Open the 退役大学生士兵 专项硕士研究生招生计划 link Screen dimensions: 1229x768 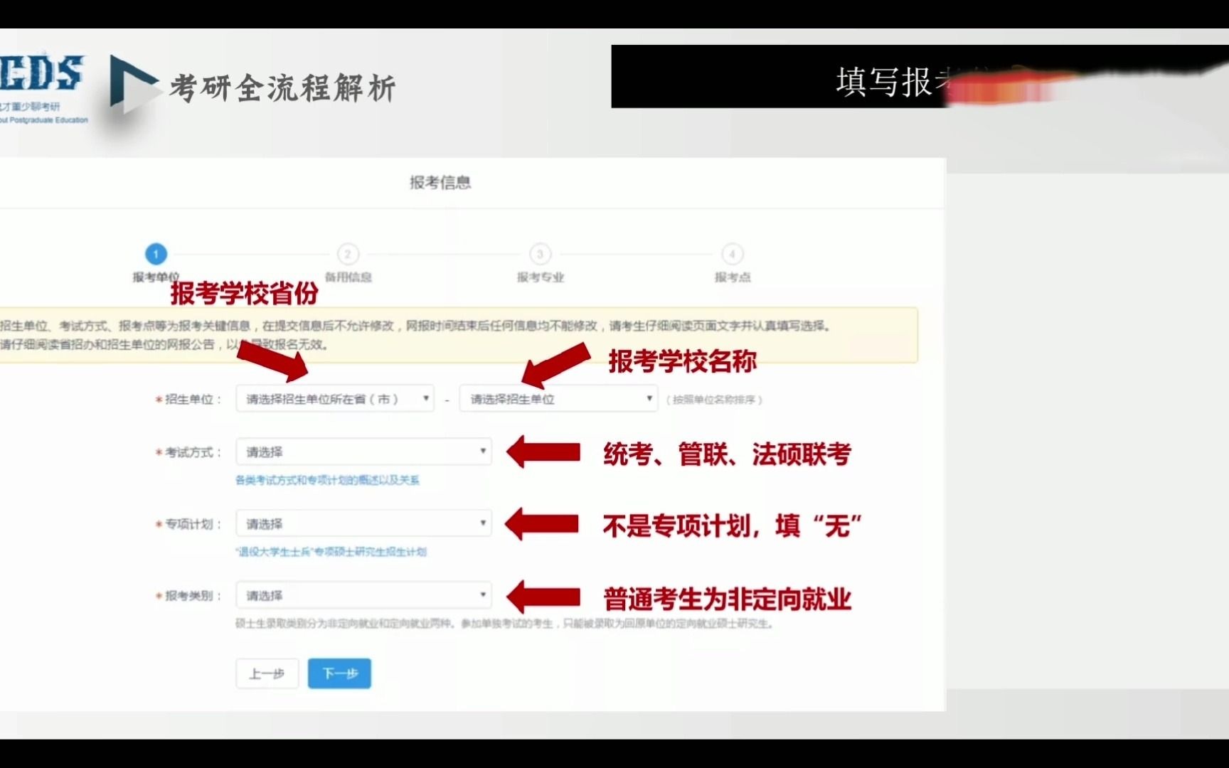331,552
